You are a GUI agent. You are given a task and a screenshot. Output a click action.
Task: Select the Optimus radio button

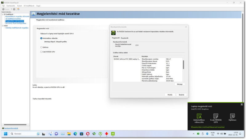(x=41, y=47)
